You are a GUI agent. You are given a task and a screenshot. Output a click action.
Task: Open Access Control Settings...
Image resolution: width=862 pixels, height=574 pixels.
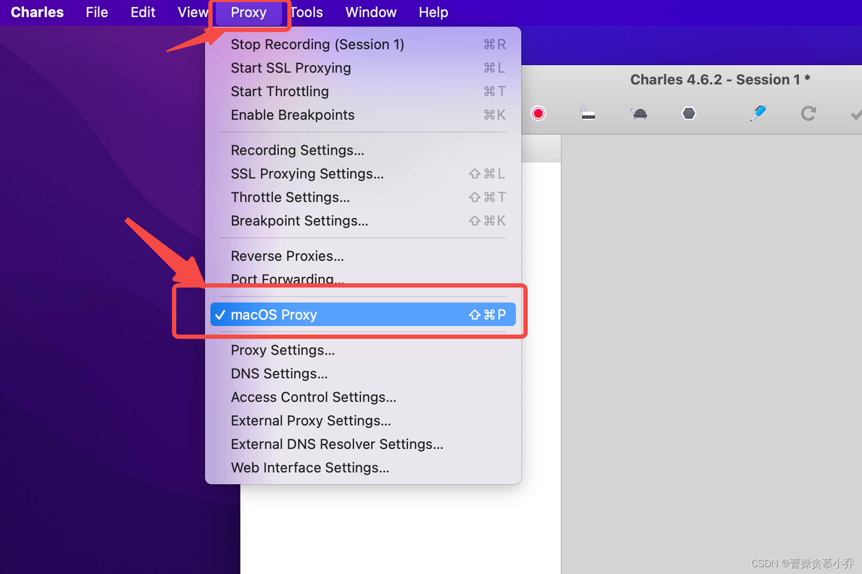(363, 397)
